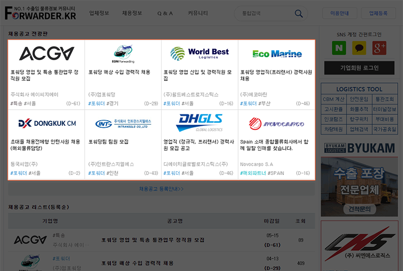The height and width of the screenshot is (271, 403).
Task: Open the 커뮤니티 menu
Action: point(198,13)
